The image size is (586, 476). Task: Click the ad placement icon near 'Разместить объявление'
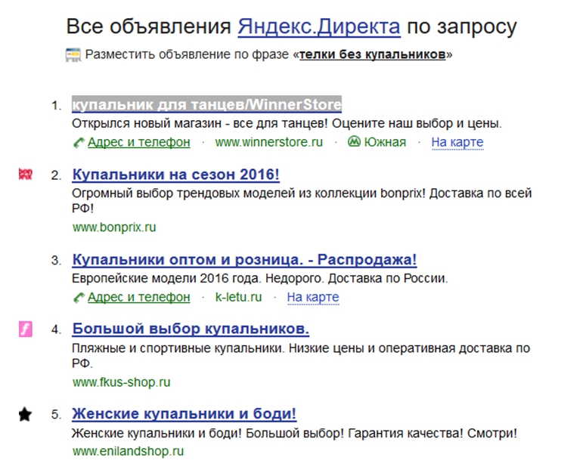(x=73, y=55)
